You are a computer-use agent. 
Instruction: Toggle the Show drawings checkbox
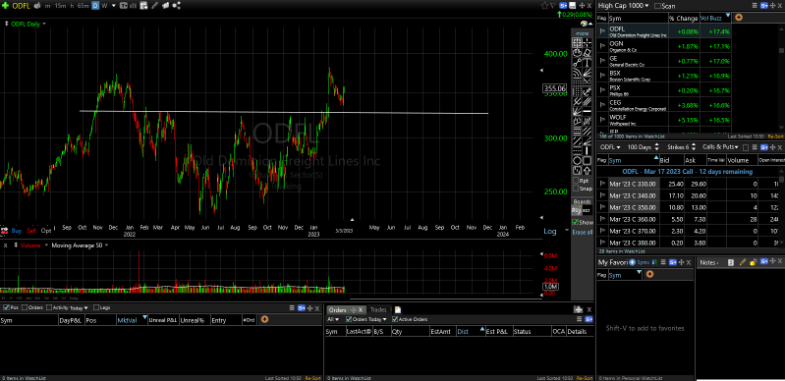point(576,222)
